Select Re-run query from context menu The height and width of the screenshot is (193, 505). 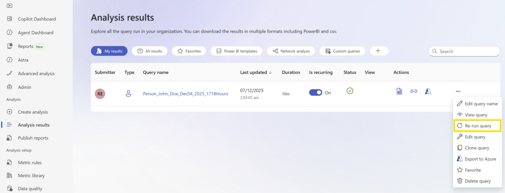point(478,126)
